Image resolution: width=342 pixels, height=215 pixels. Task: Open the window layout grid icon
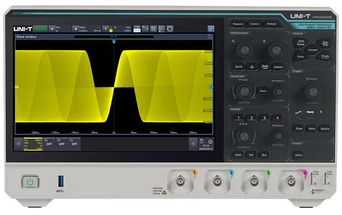tap(211, 28)
